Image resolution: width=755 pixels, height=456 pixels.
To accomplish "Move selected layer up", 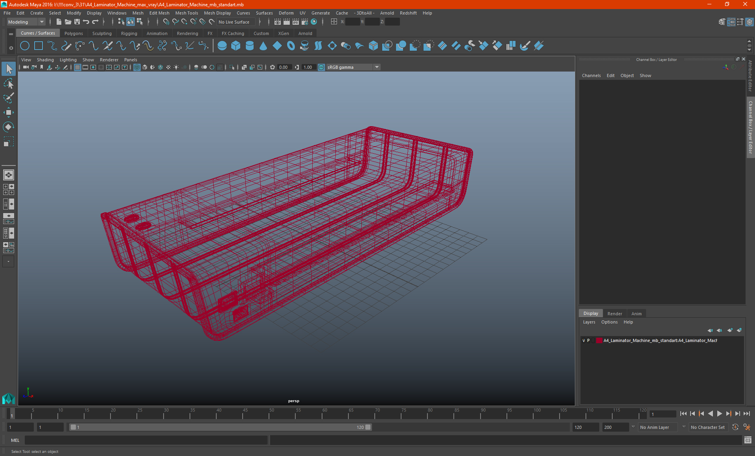I will [x=710, y=330].
